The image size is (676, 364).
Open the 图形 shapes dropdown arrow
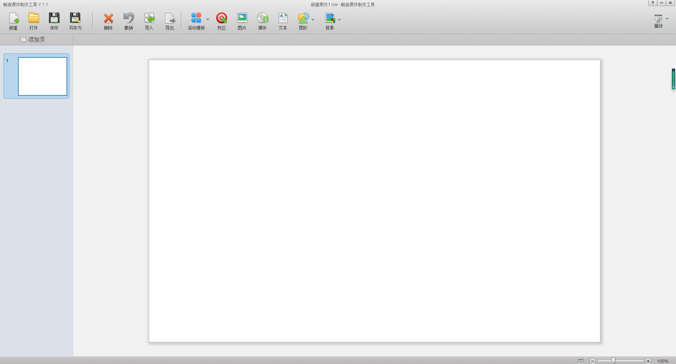tap(313, 19)
